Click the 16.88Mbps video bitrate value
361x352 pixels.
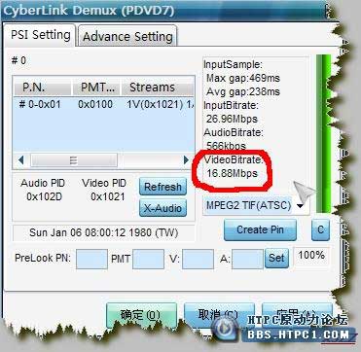point(232,173)
